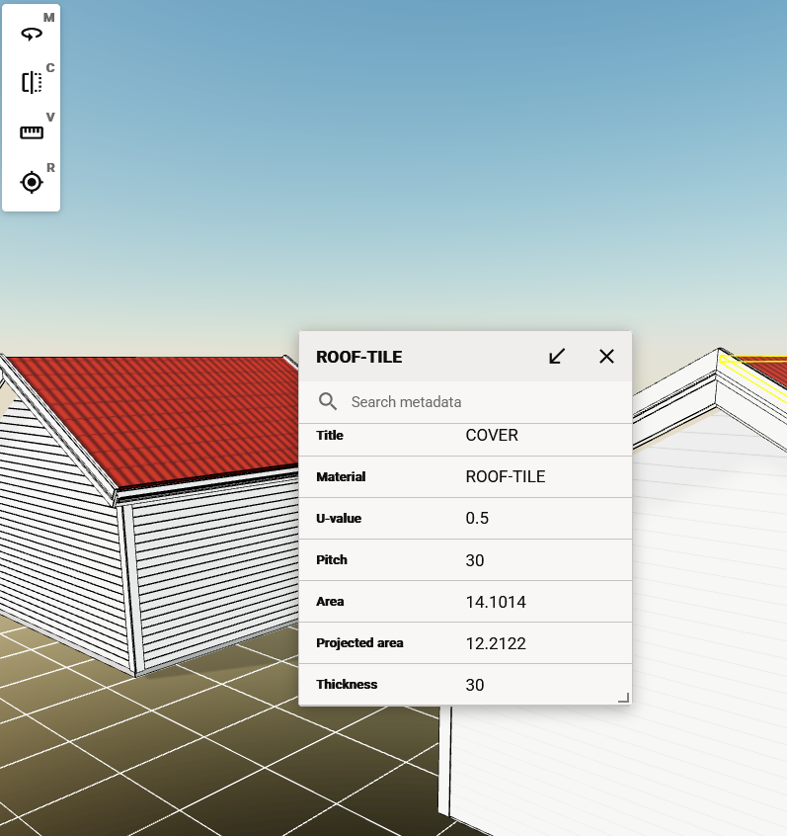Select the Thickness label
Screen dimensions: 787x836
(x=347, y=685)
